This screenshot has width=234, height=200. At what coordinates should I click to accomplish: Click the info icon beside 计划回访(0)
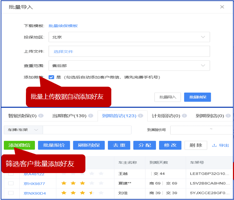185,116
